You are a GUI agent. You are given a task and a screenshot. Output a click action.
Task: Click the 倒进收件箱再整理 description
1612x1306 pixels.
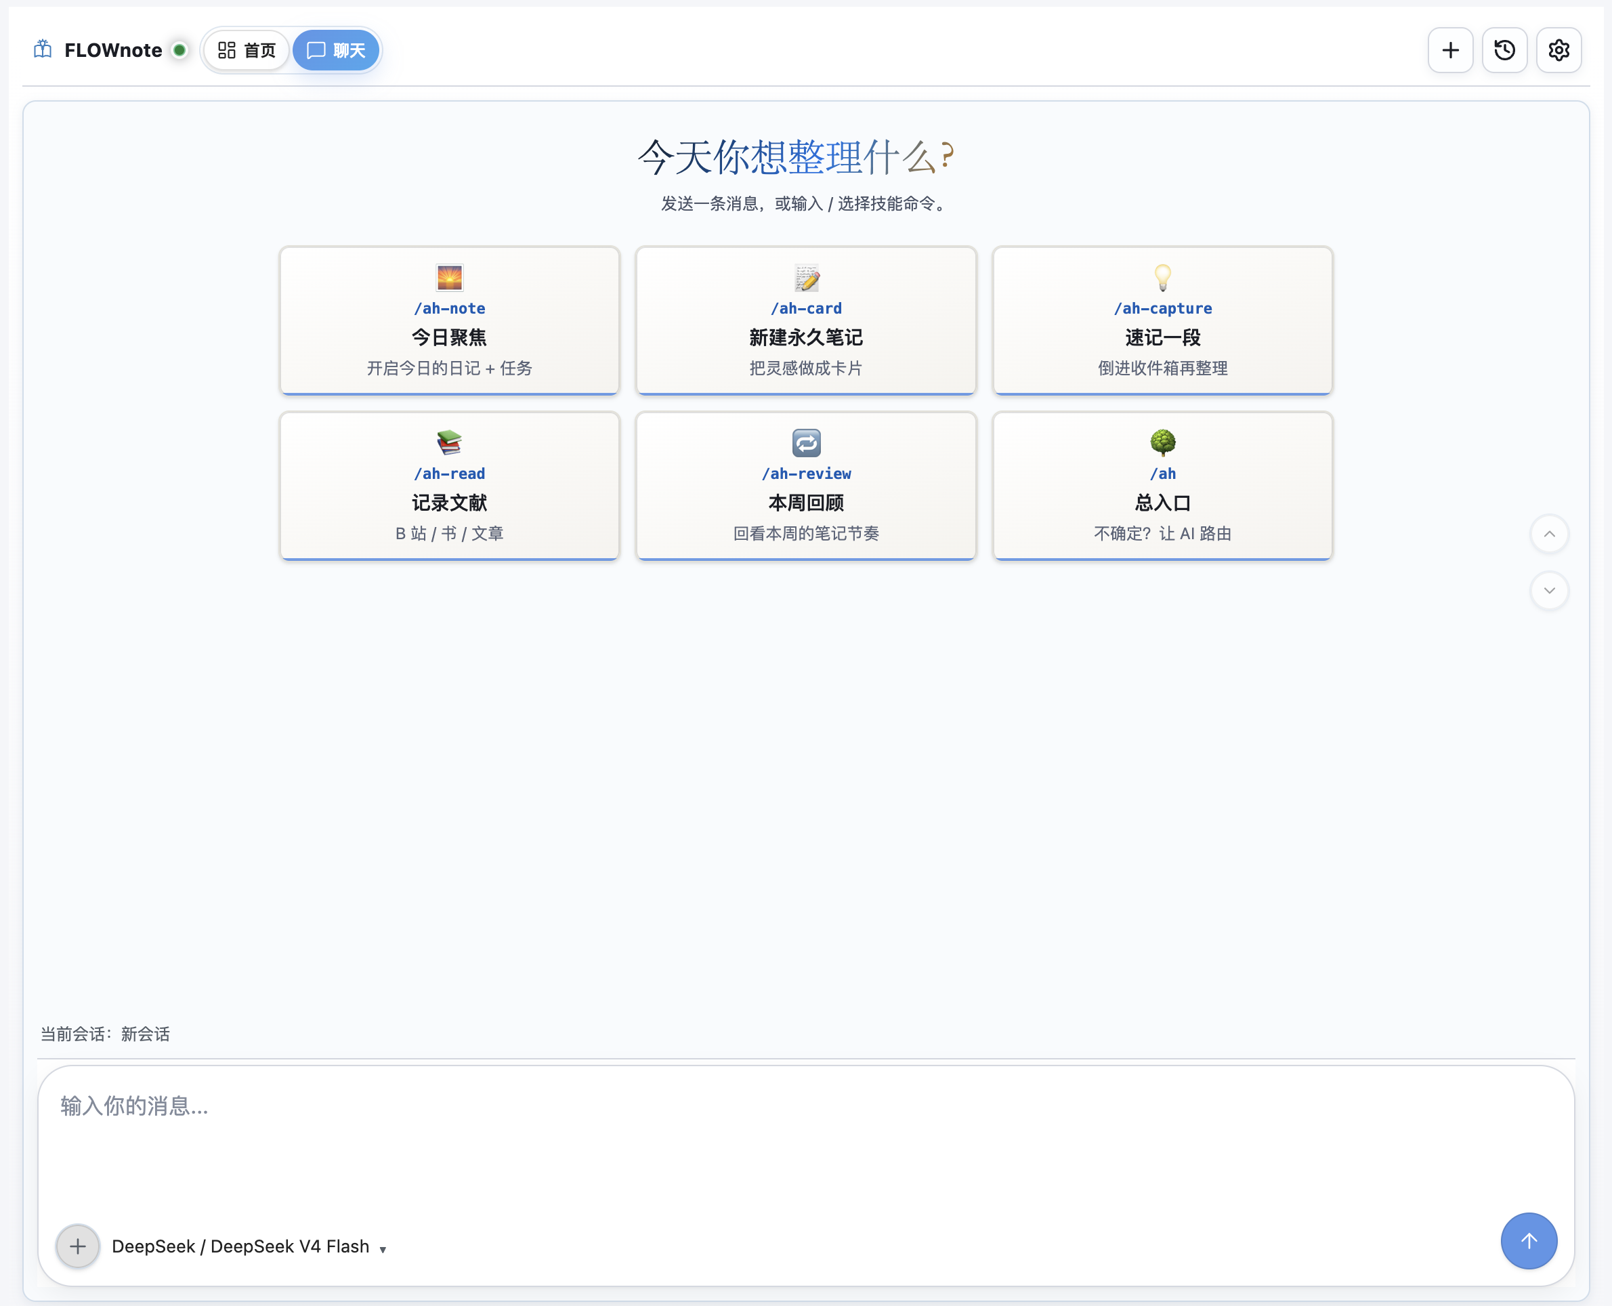(x=1163, y=368)
